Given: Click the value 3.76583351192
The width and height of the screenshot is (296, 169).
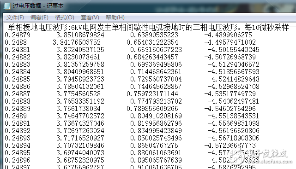Looking at the screenshot, I should (x=80, y=101).
